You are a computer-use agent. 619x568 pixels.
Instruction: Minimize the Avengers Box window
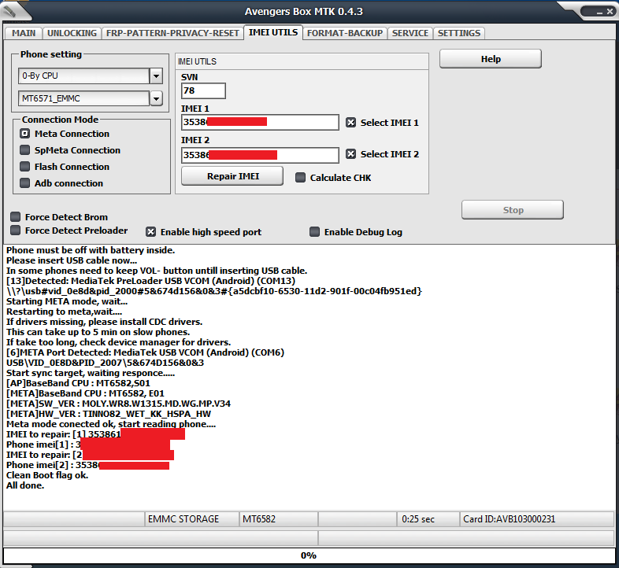pyautogui.click(x=599, y=13)
